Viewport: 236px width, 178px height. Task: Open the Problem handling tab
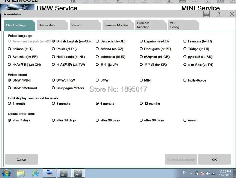tap(151, 25)
